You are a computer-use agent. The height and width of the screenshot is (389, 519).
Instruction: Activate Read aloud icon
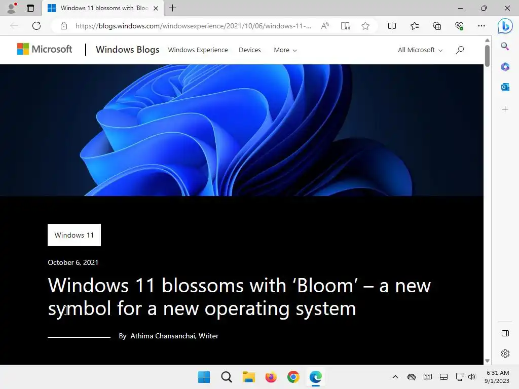pos(325,26)
